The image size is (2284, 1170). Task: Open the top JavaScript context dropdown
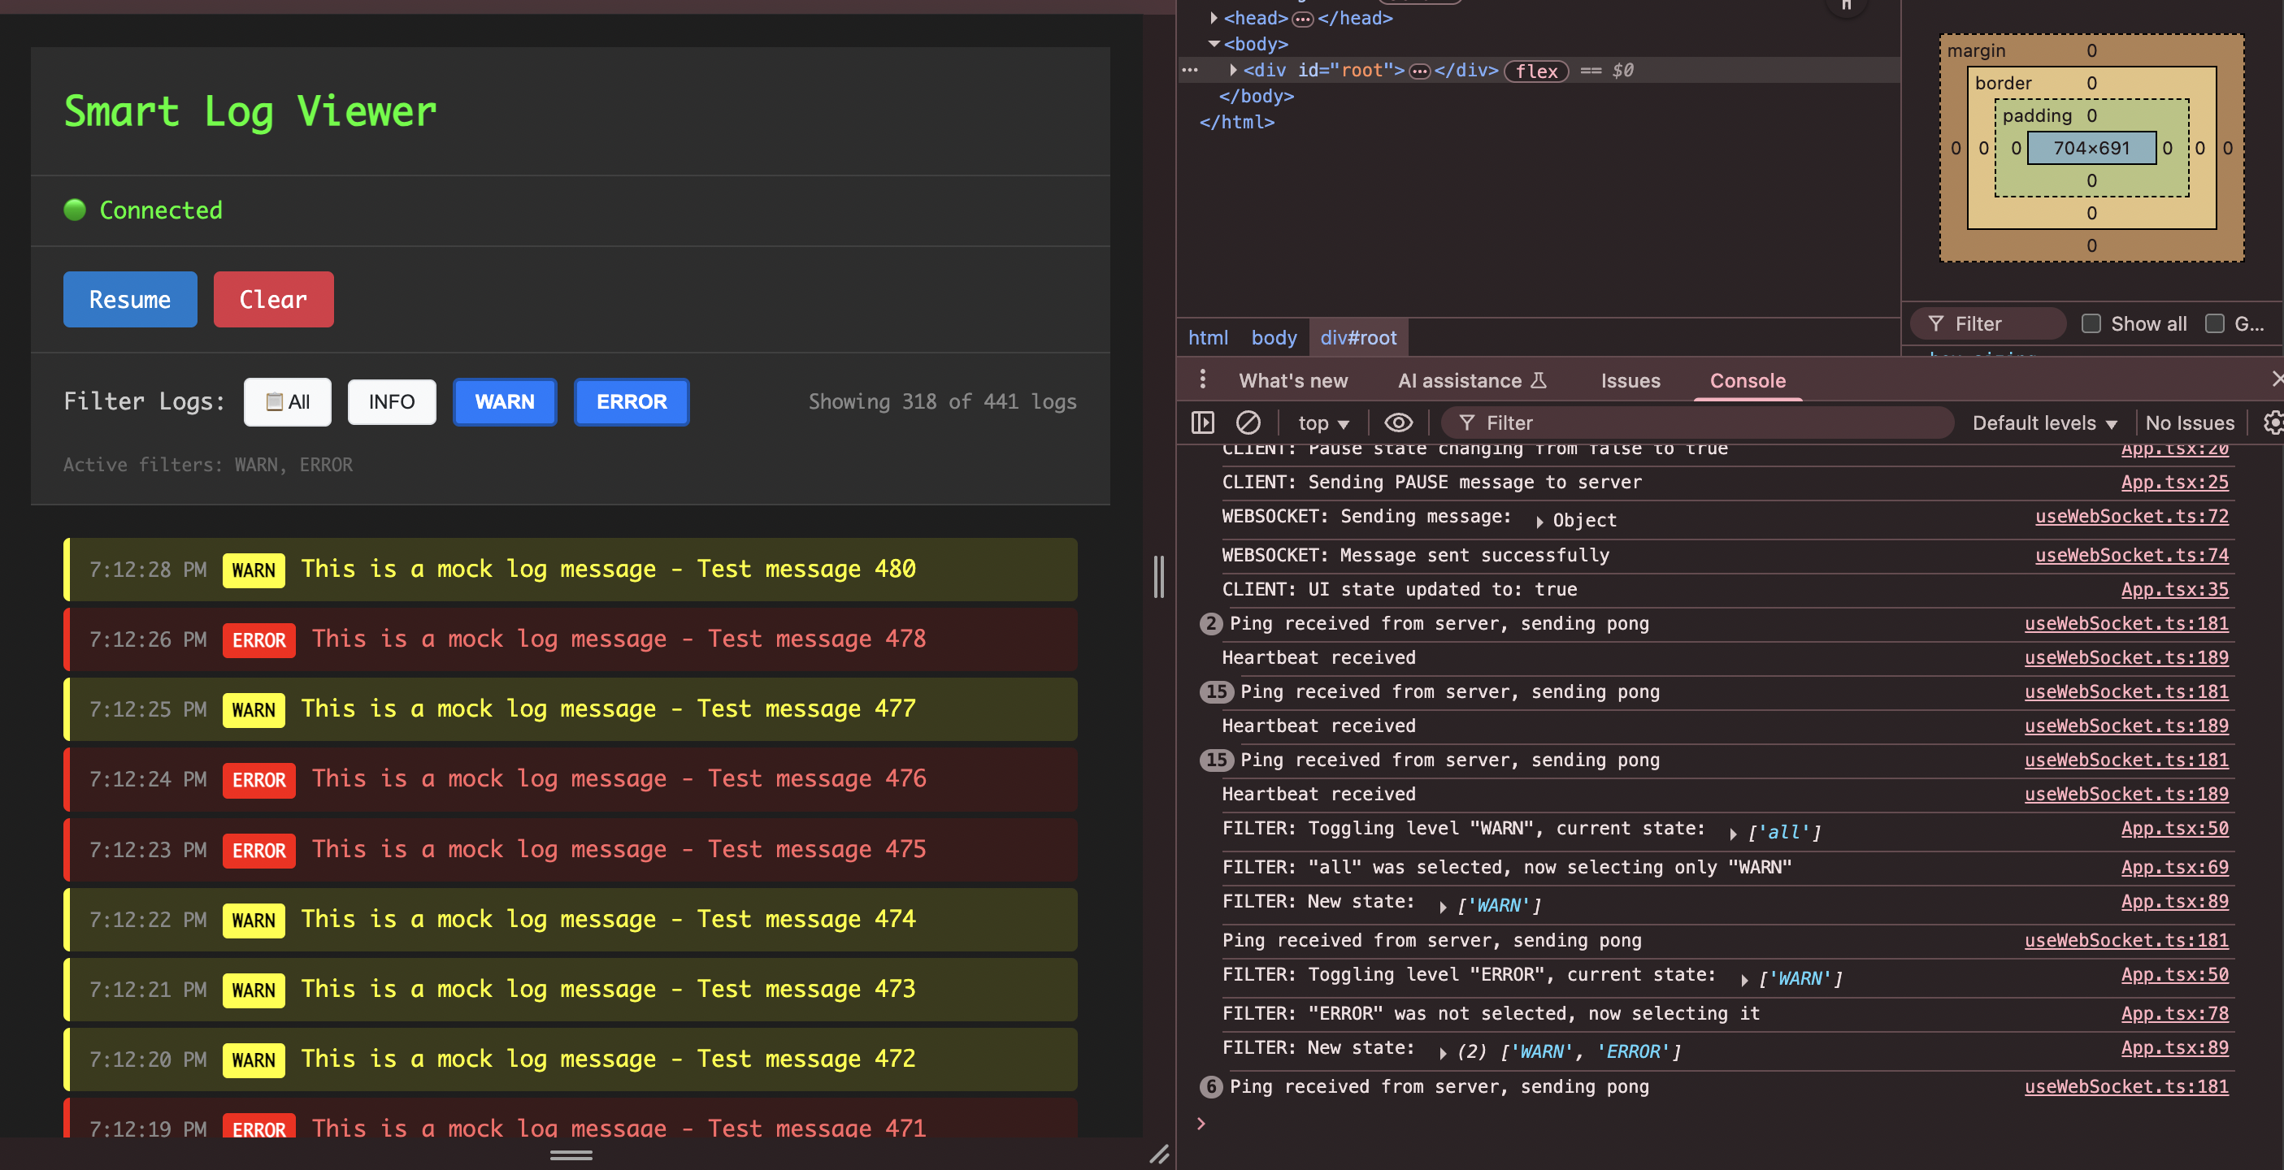click(x=1323, y=422)
